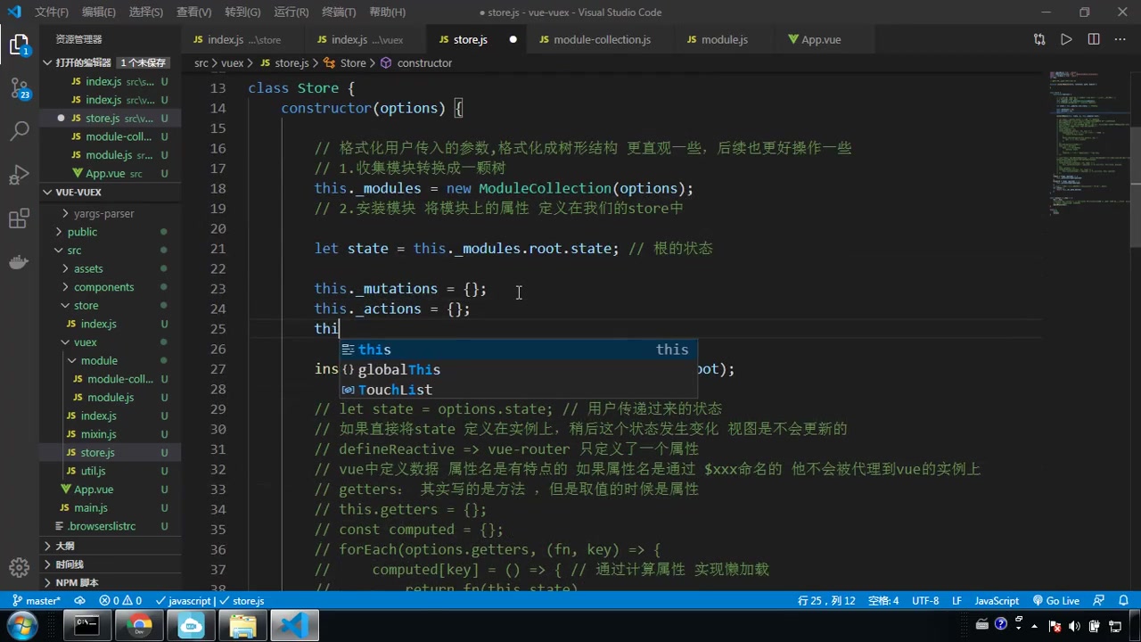Open file explorer from taskbar
1141x642 pixels.
242,626
